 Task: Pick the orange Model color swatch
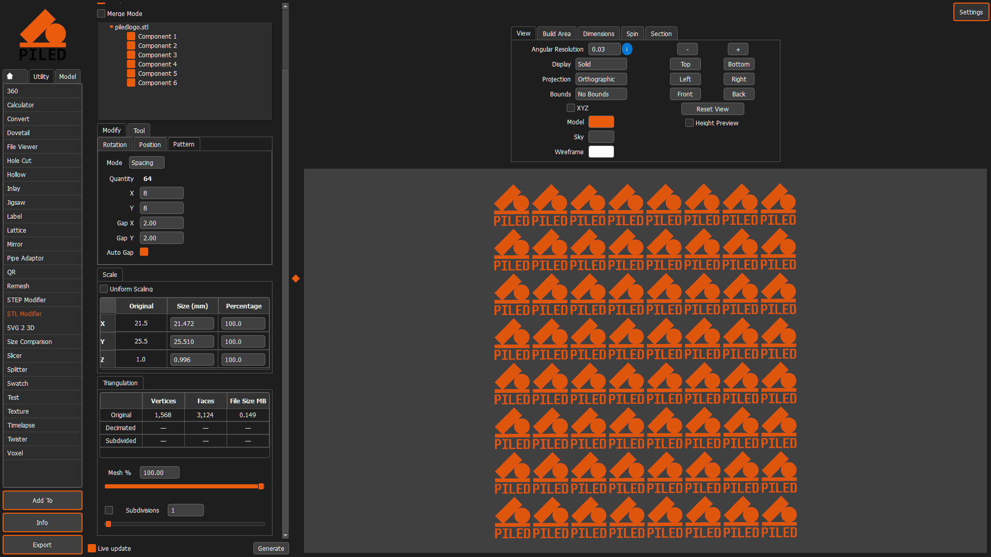tap(601, 122)
